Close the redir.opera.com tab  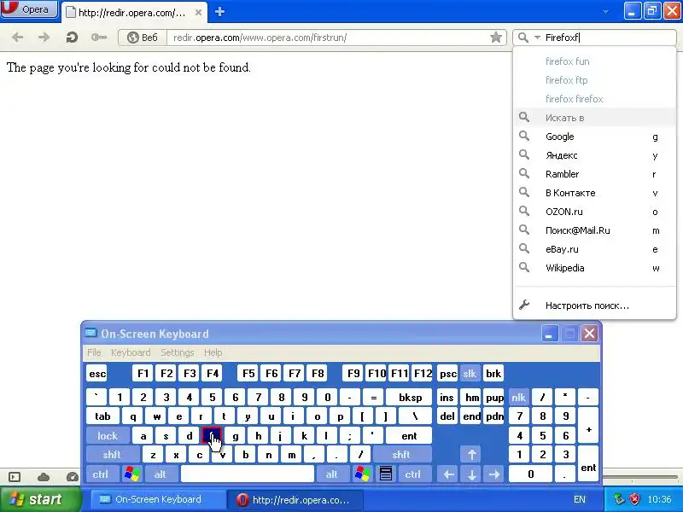coord(198,12)
